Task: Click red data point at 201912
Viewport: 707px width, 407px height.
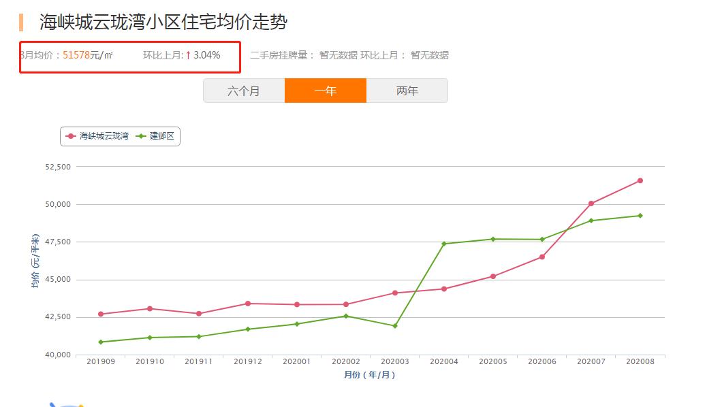Action: (x=248, y=304)
